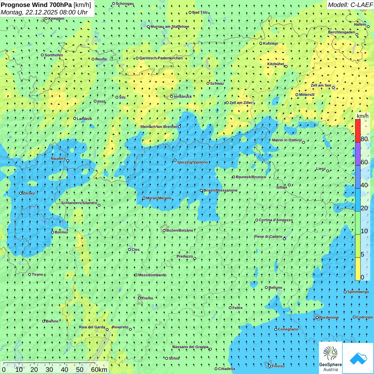Click the 'Sonthofen' label
The width and height of the screenshot is (374, 374).
[x=54, y=55]
